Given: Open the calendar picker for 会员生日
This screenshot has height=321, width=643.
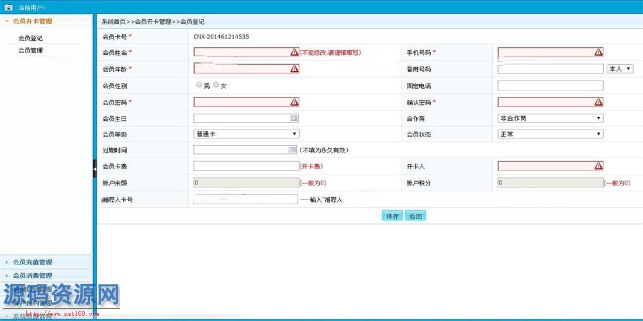Looking at the screenshot, I should [293, 118].
